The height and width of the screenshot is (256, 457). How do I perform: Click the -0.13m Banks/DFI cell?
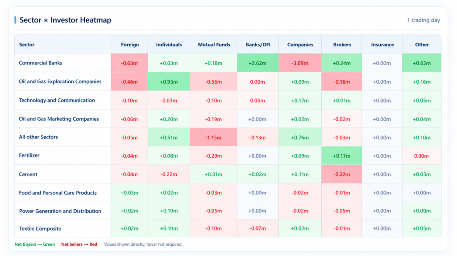coord(258,137)
